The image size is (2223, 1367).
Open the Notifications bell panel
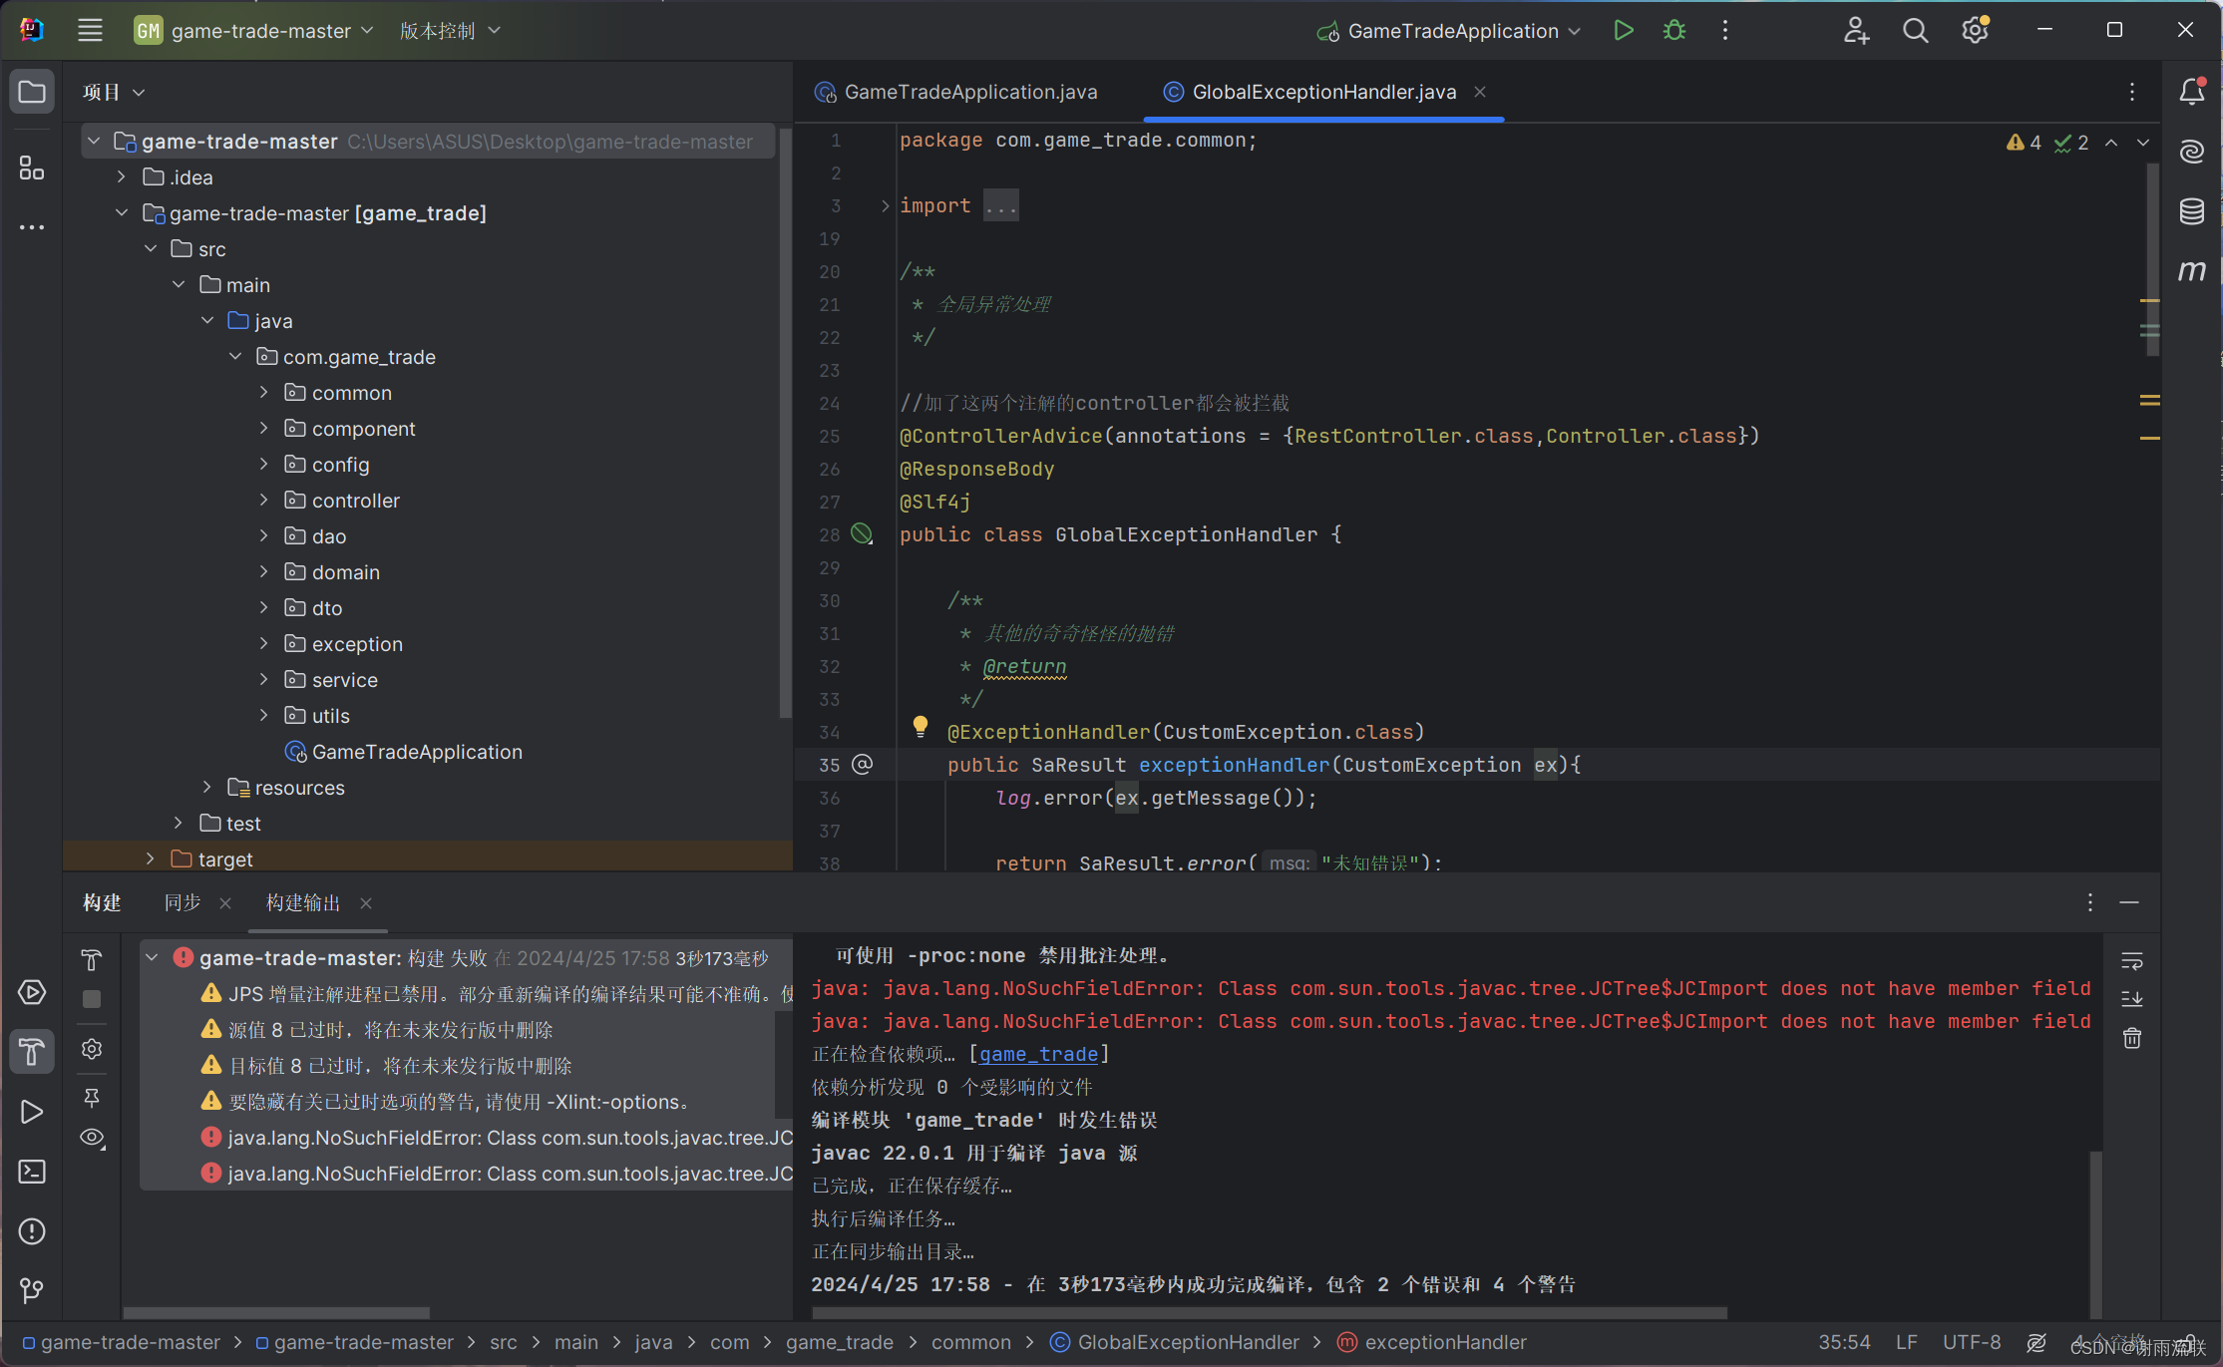tap(2191, 92)
